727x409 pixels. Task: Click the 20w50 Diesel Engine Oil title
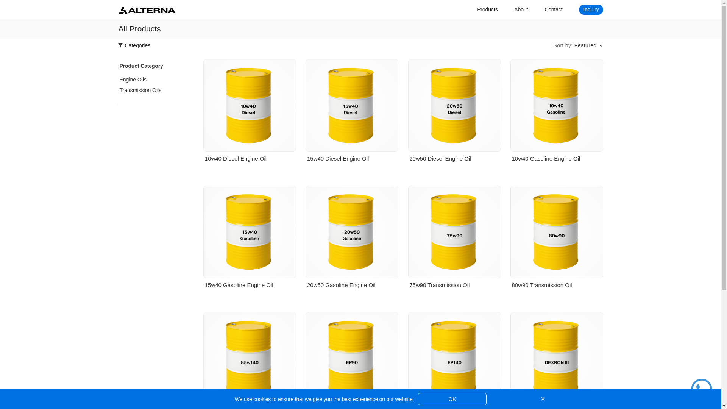pos(440,159)
